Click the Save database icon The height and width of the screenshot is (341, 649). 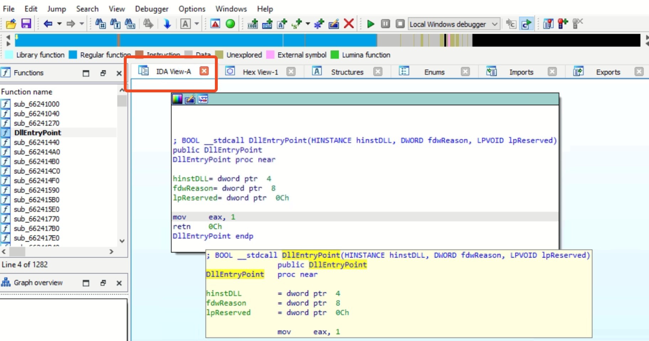pos(26,24)
